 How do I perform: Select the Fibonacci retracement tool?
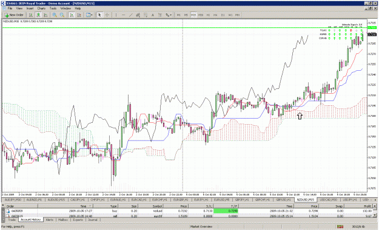coord(146,15)
